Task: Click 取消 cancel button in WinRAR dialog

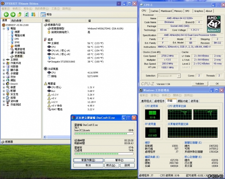Action: (x=88, y=165)
